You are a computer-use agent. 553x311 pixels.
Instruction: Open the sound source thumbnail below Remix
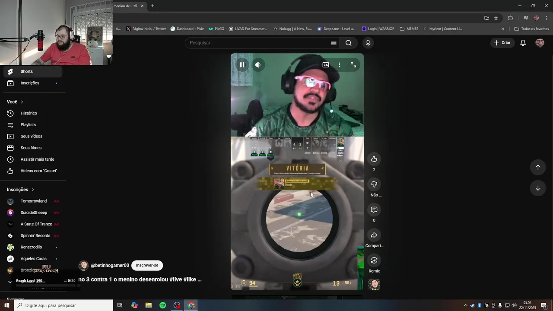(x=374, y=284)
